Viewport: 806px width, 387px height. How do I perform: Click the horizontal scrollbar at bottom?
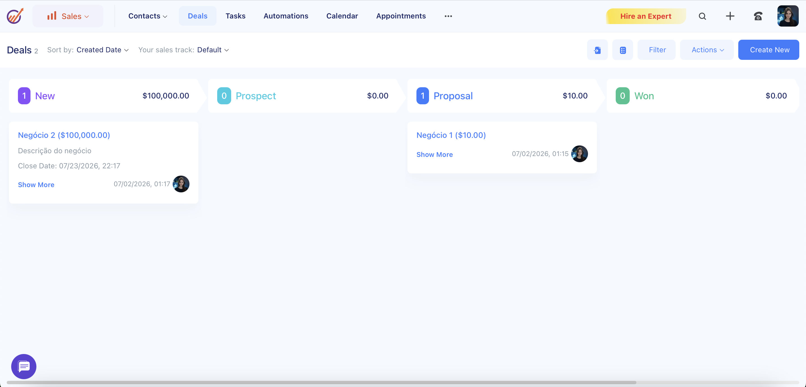[x=321, y=382]
